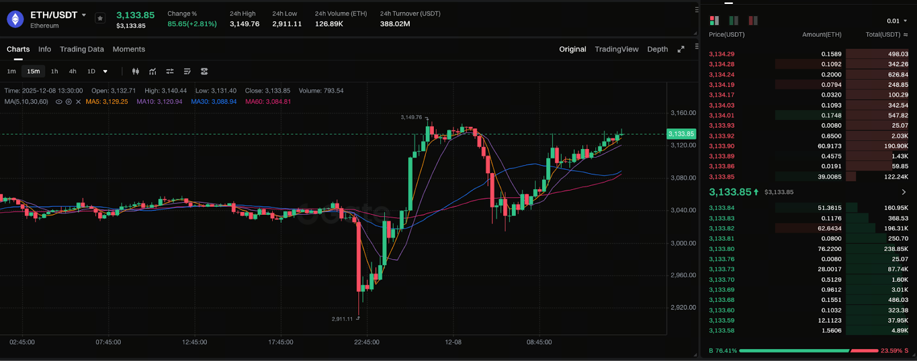Show combined buy and sell order book
Screen dimensions: 917x361
tap(714, 21)
